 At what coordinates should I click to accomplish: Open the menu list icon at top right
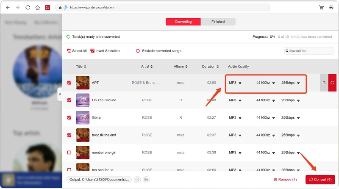click(331, 8)
